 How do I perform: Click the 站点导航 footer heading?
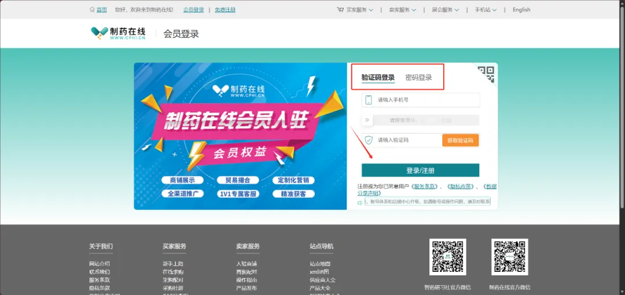point(321,246)
